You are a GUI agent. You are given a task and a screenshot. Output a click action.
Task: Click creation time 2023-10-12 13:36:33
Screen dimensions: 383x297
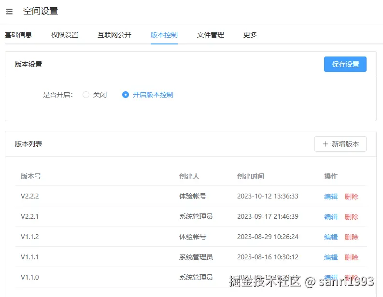268,196
